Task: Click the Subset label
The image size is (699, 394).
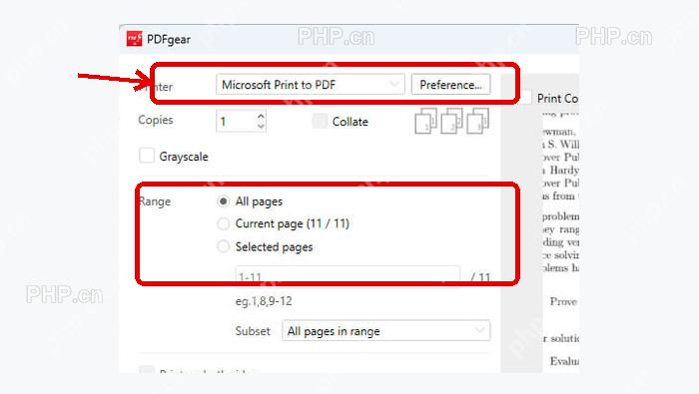Action: pos(253,331)
